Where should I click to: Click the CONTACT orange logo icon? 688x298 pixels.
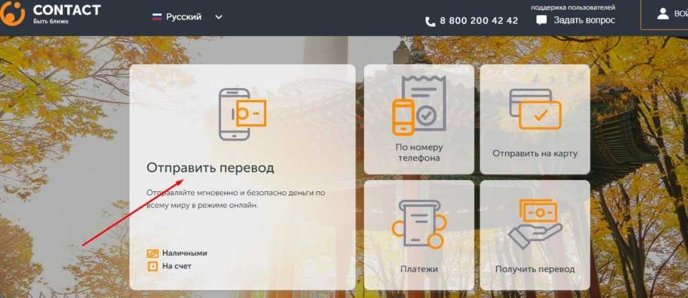pos(12,13)
